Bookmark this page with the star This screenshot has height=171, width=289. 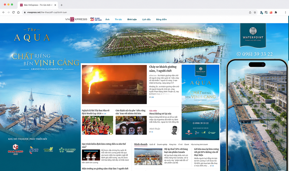(255, 12)
